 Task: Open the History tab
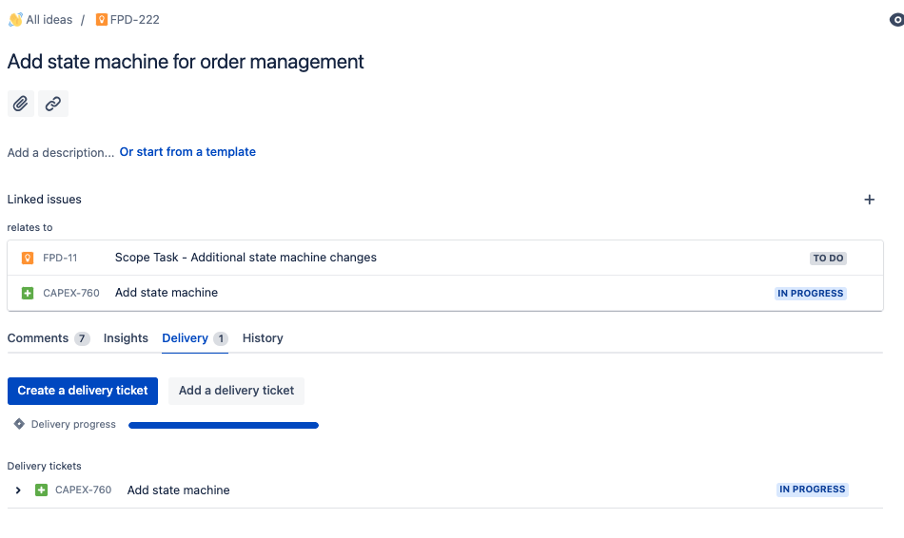(x=263, y=338)
